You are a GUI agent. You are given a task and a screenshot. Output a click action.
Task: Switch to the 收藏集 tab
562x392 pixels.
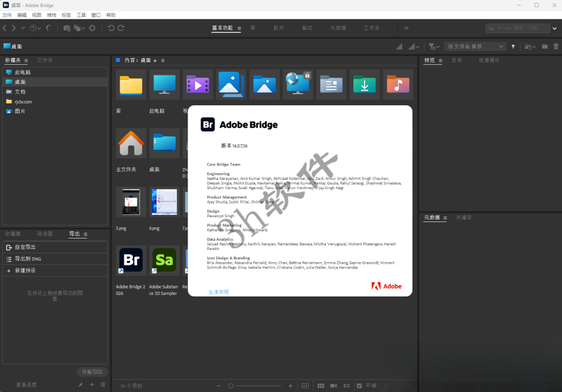pos(13,234)
